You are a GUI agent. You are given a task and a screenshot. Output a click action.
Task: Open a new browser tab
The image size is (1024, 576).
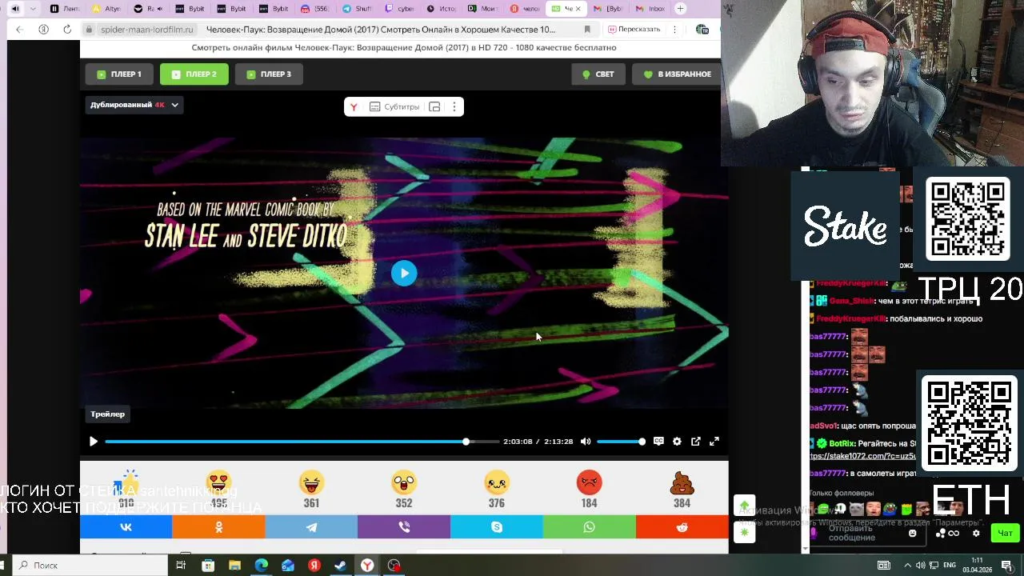point(680,9)
